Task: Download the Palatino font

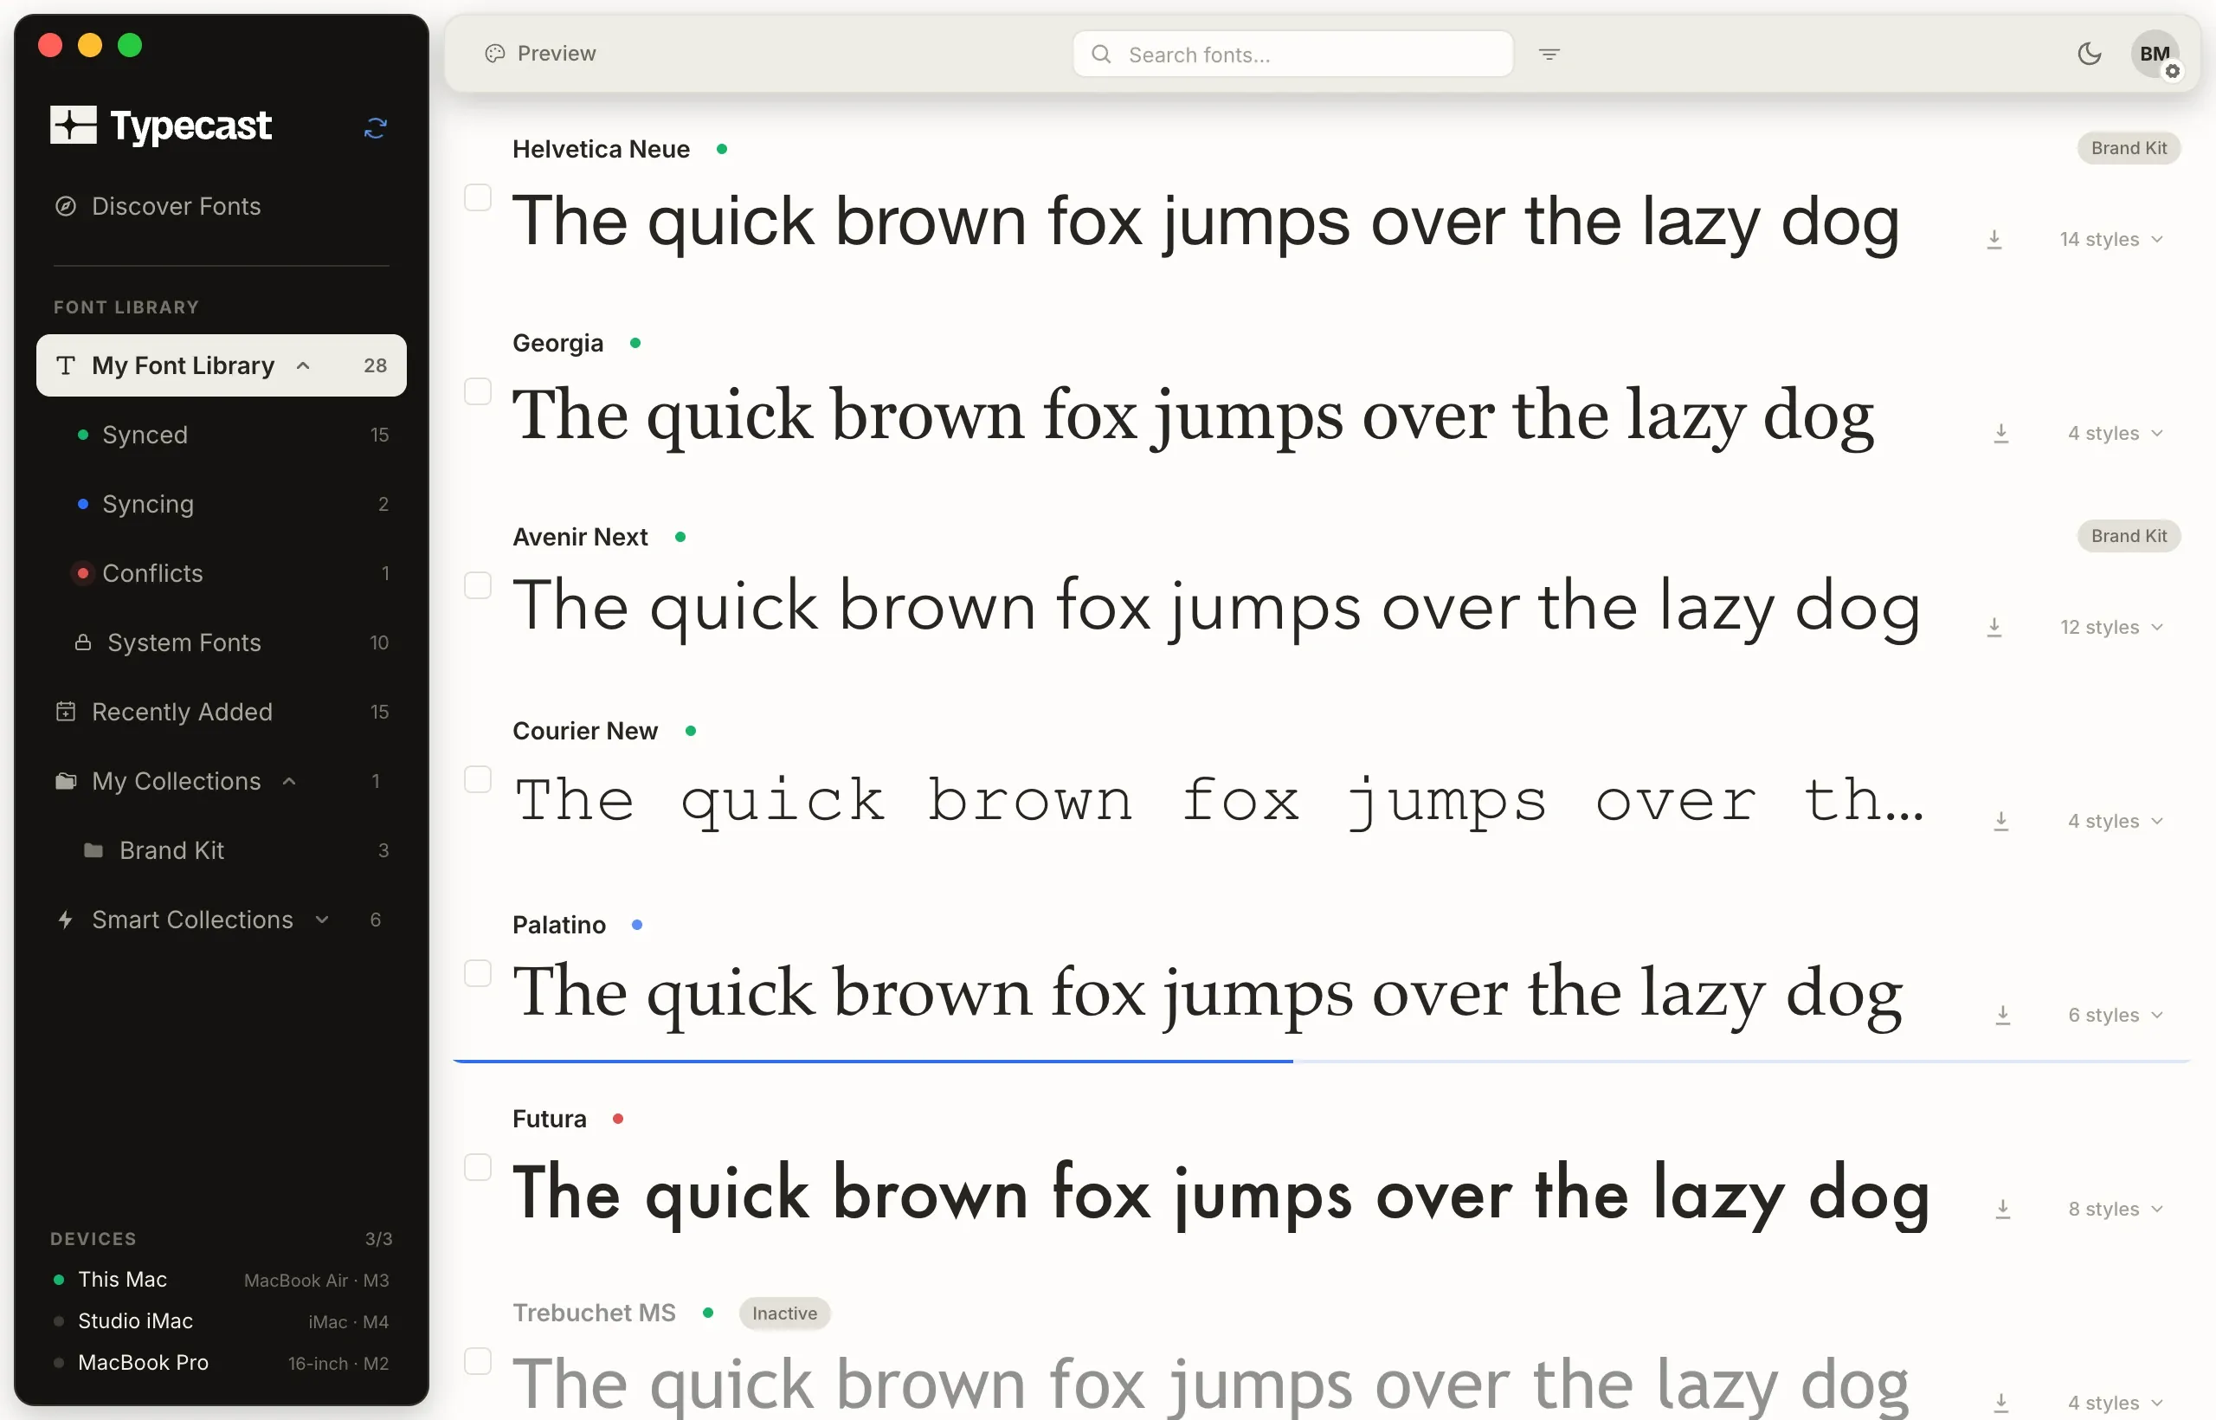Action: coord(2002,1015)
